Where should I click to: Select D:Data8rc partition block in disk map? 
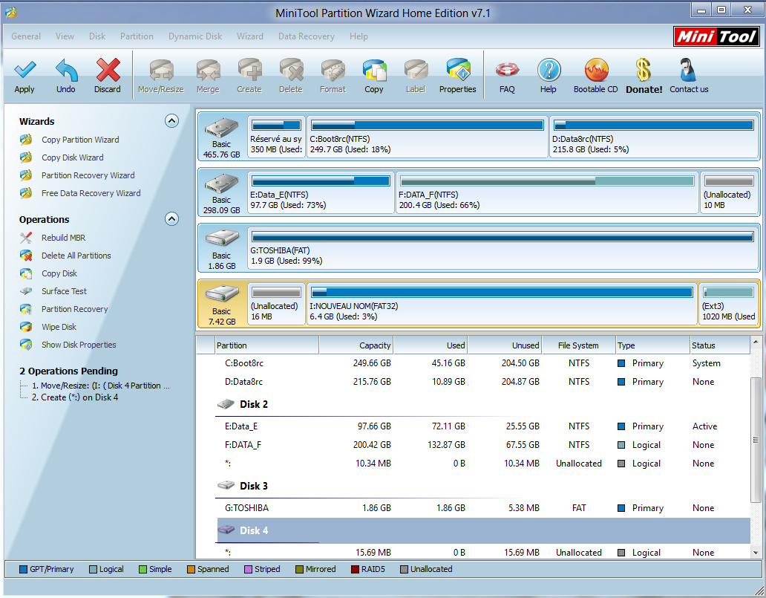[654, 137]
